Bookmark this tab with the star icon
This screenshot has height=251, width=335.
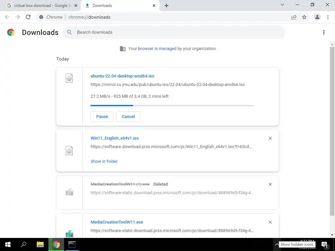tap(304, 17)
